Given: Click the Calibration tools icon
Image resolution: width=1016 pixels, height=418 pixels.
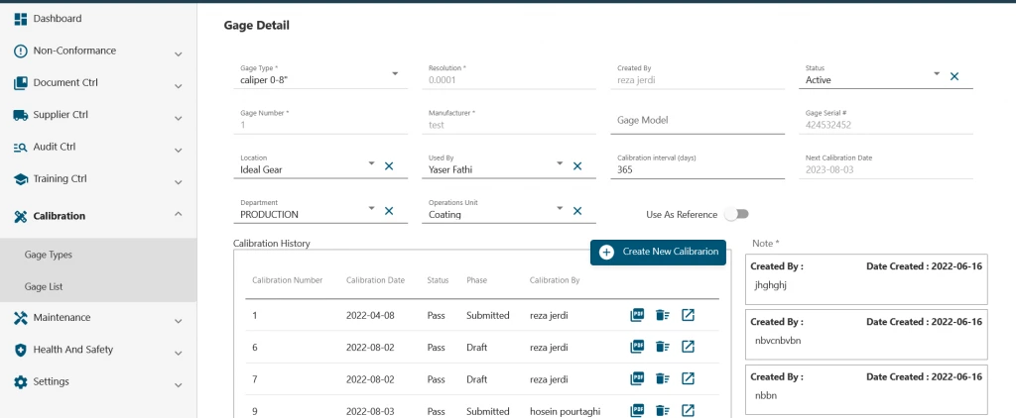Looking at the screenshot, I should tap(21, 216).
